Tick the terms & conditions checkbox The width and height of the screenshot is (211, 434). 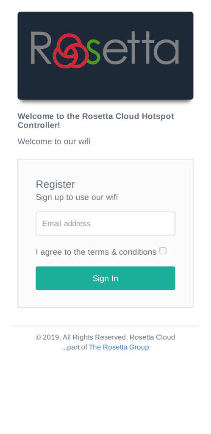[163, 251]
